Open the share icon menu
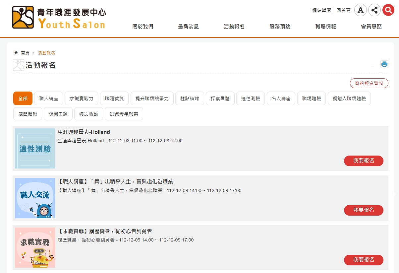 coord(374,10)
